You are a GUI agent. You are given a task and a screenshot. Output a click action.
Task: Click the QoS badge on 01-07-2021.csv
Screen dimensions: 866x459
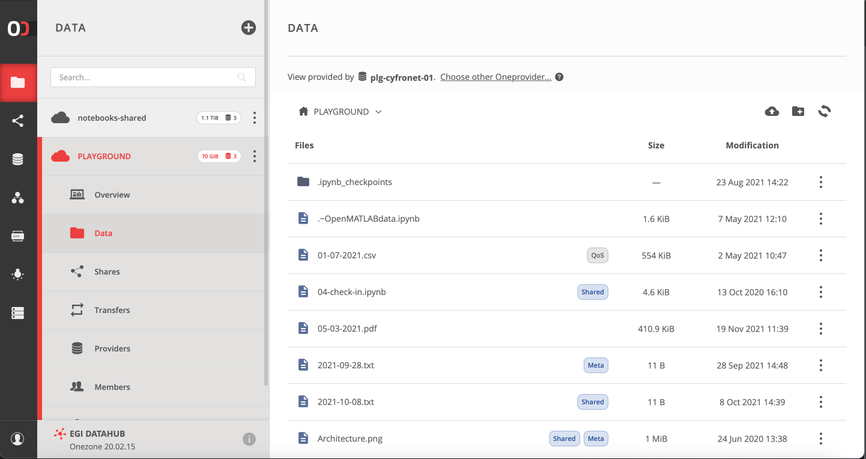tap(597, 255)
